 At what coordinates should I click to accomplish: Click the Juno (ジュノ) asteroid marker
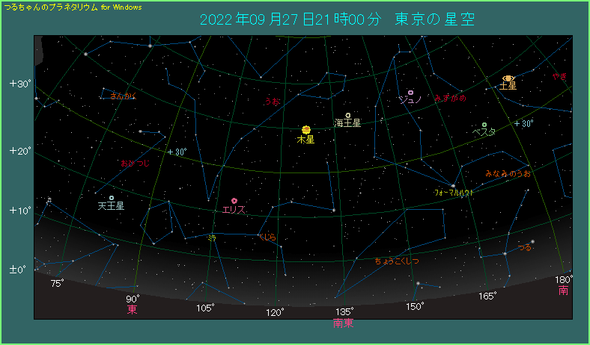411,93
